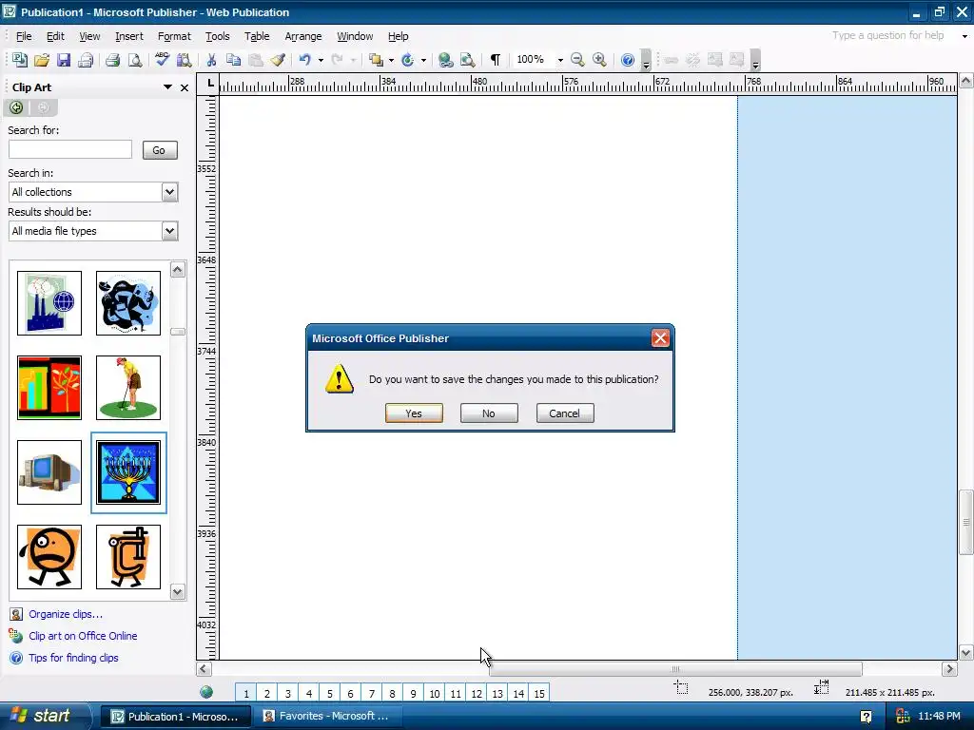Viewport: 974px width, 730px height.
Task: Click the Insert Hyperlink globe icon
Action: [x=445, y=60]
